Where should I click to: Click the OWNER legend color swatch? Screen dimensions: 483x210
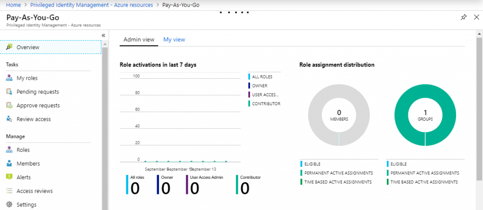[x=249, y=86]
